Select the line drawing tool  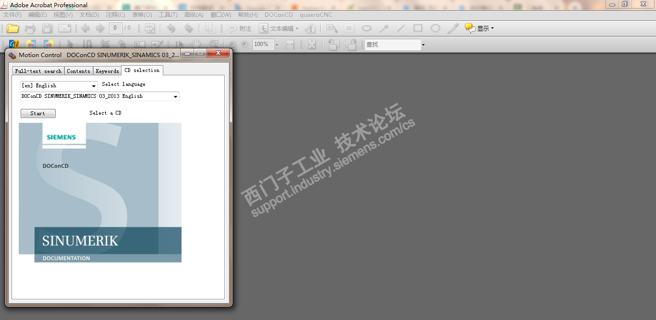401,28
